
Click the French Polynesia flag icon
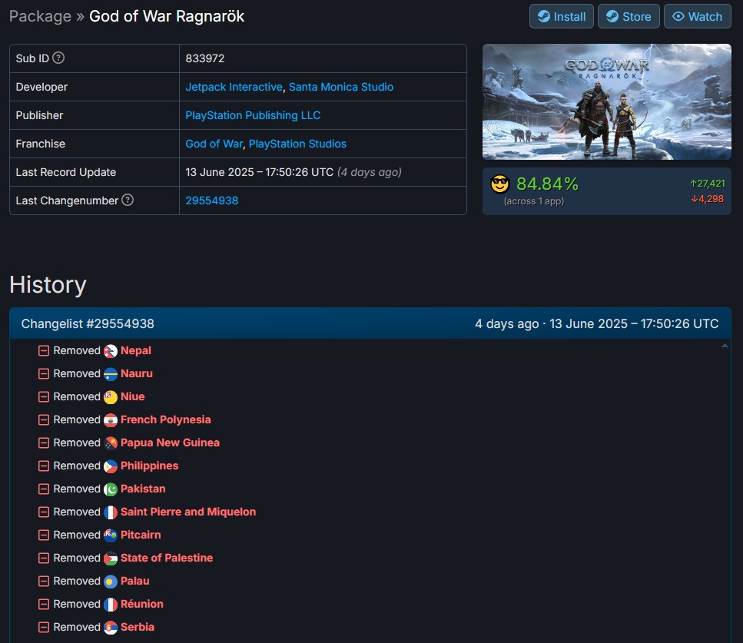tap(111, 420)
